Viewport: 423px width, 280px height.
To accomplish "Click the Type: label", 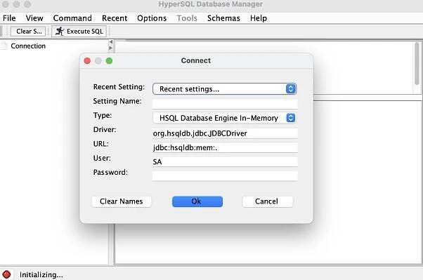I will click(x=103, y=115).
